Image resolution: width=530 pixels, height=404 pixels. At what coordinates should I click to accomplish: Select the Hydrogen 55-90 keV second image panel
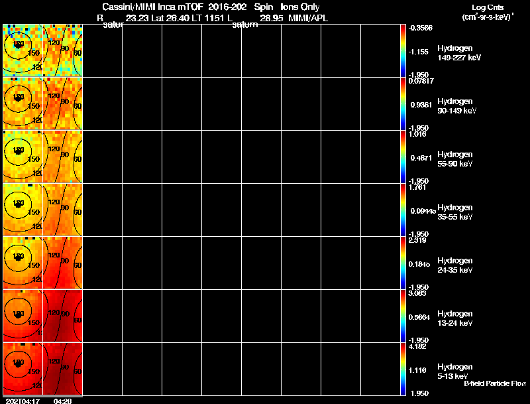pos(62,157)
